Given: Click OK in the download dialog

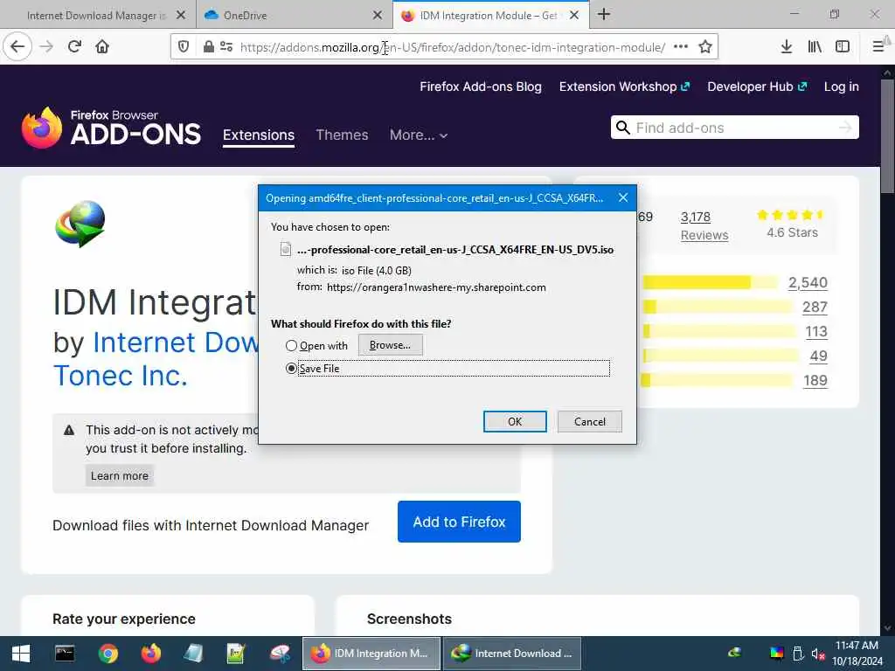Looking at the screenshot, I should [515, 422].
